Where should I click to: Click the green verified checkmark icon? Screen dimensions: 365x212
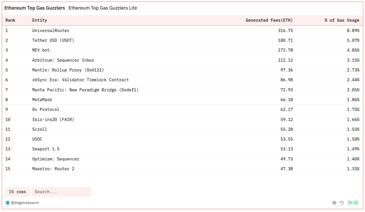point(356,203)
